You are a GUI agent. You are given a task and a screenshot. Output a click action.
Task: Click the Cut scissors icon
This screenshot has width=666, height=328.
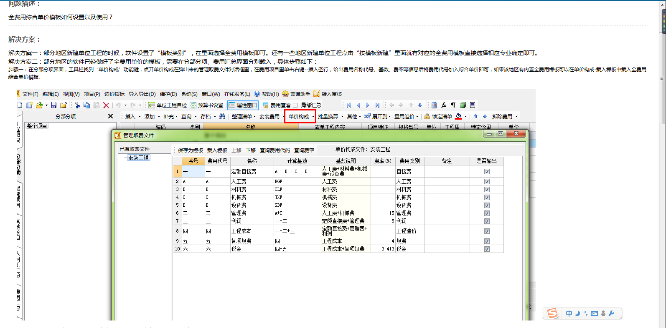(x=77, y=105)
